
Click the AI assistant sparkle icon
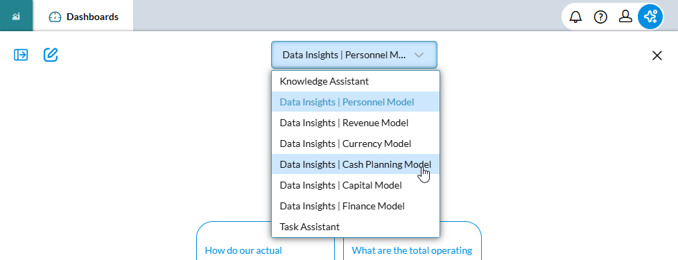point(650,17)
